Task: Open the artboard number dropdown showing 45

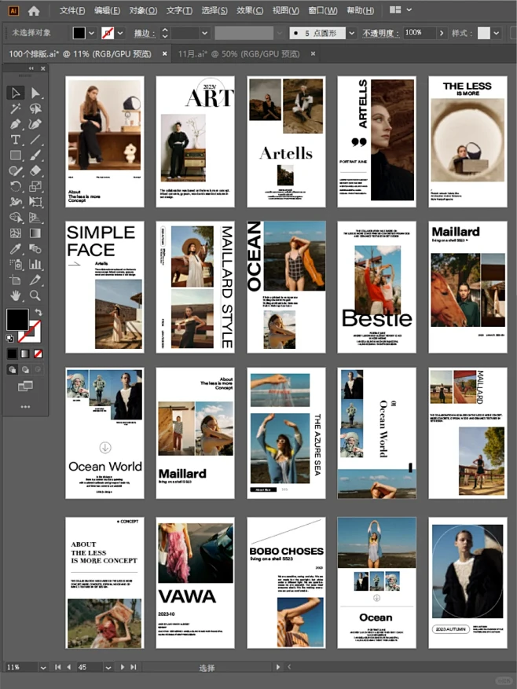Action: [x=108, y=667]
